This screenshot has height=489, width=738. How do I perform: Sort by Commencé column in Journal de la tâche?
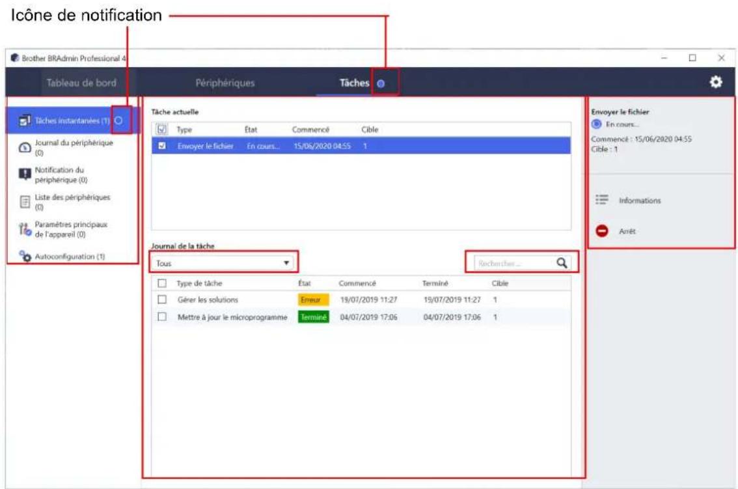357,283
